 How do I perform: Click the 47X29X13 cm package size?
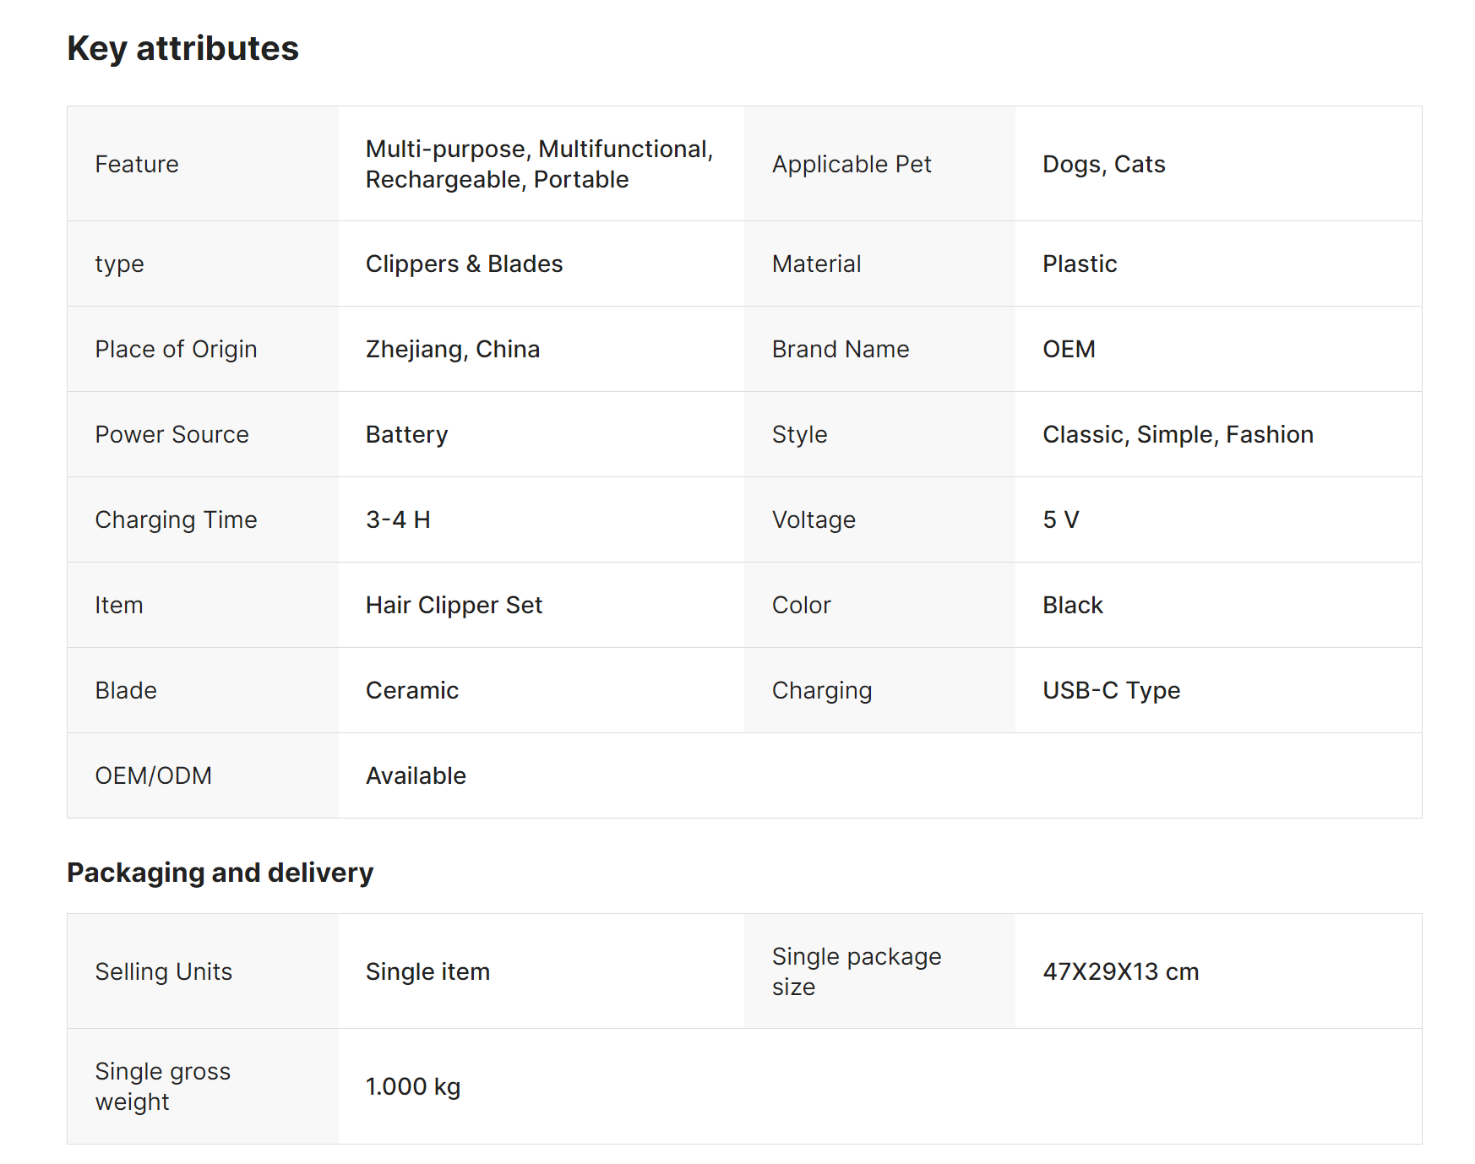tap(1120, 971)
